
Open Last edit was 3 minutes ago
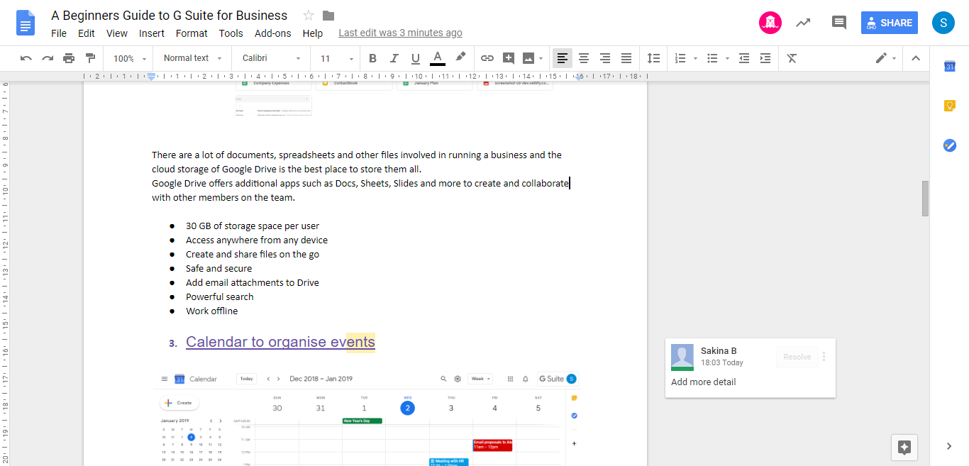[x=400, y=33]
